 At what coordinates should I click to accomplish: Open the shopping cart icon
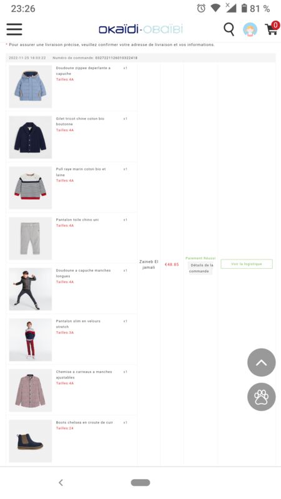272,28
